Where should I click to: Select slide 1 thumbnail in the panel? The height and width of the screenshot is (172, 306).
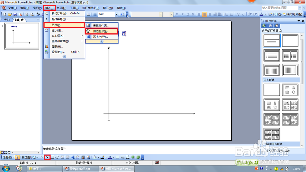[x=22, y=36]
